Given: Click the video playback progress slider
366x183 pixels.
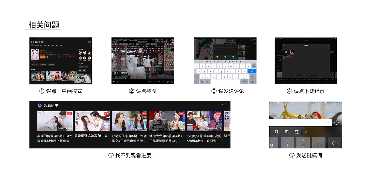Looking at the screenshot, I should tap(126, 79).
